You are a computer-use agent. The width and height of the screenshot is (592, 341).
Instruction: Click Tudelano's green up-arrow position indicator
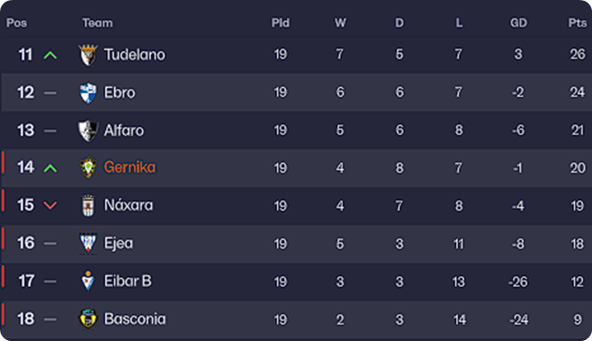coord(50,55)
